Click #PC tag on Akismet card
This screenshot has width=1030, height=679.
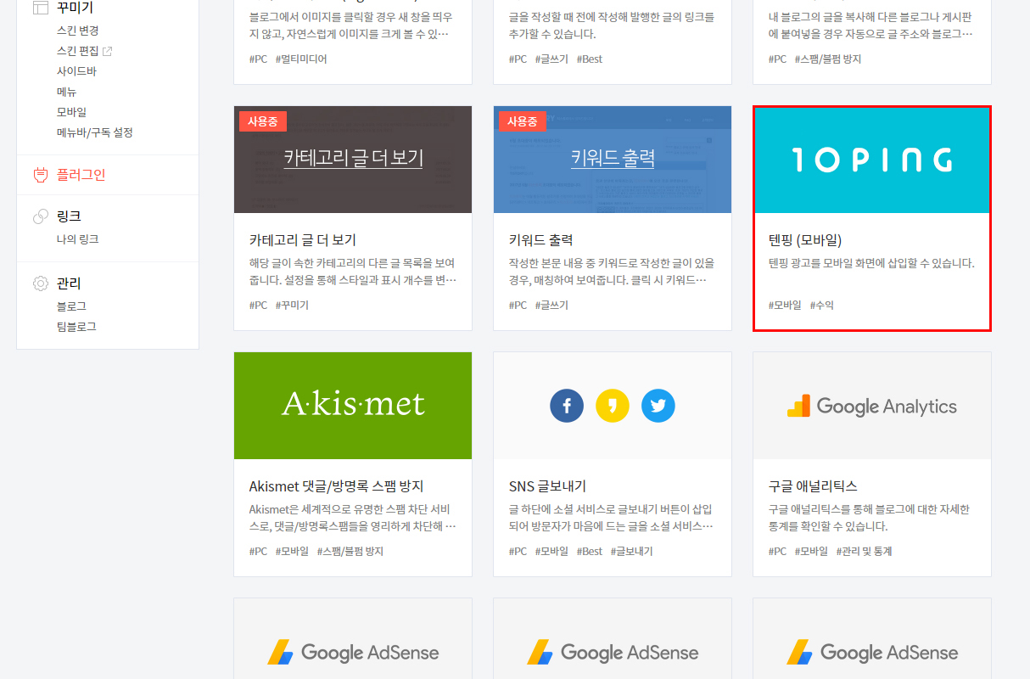(x=258, y=552)
